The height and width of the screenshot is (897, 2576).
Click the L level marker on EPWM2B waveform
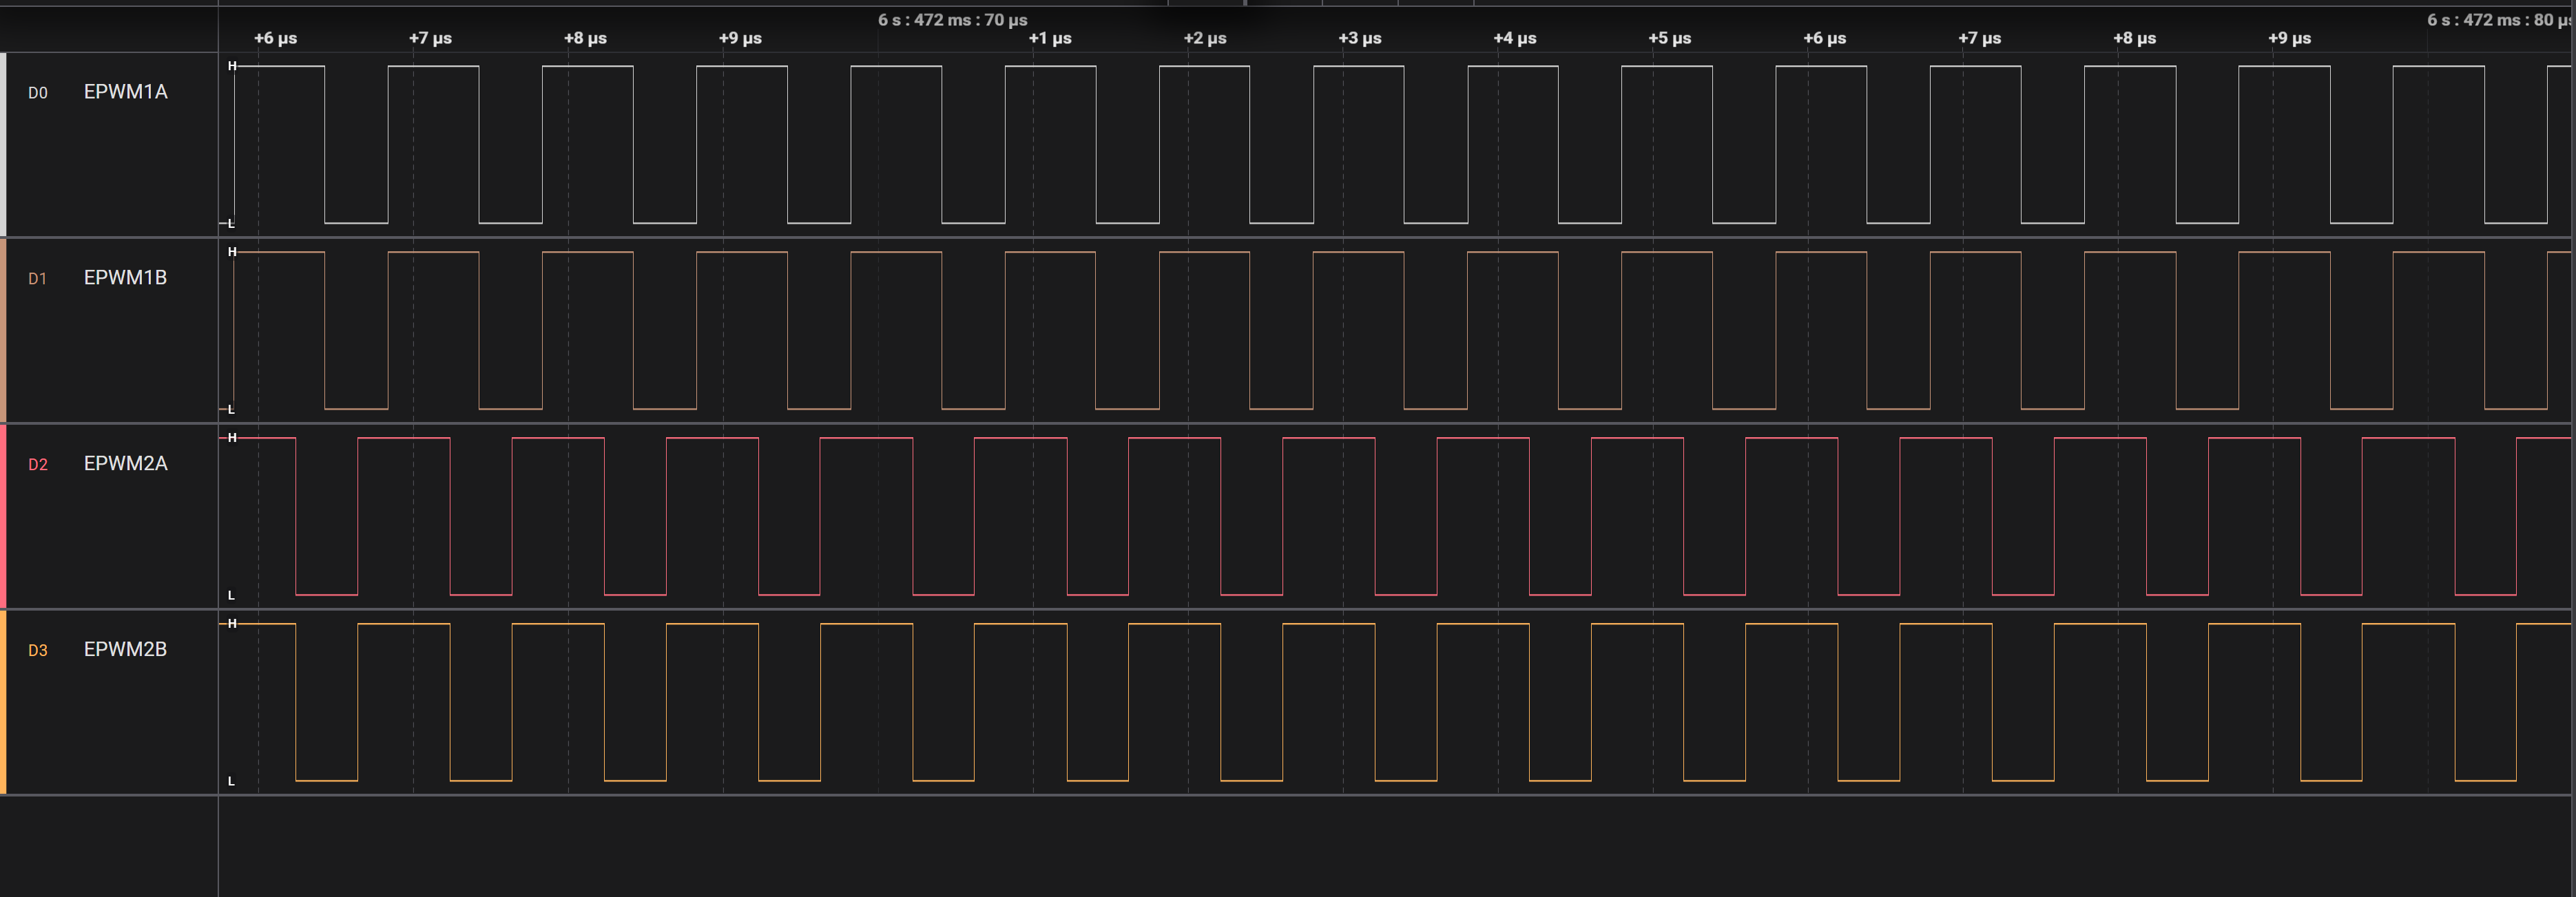point(231,781)
